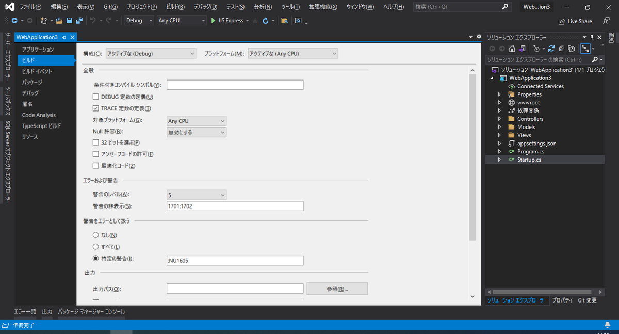Click the scroll down arrow of properties page
Image resolution: width=619 pixels, height=334 pixels.
[x=472, y=296]
